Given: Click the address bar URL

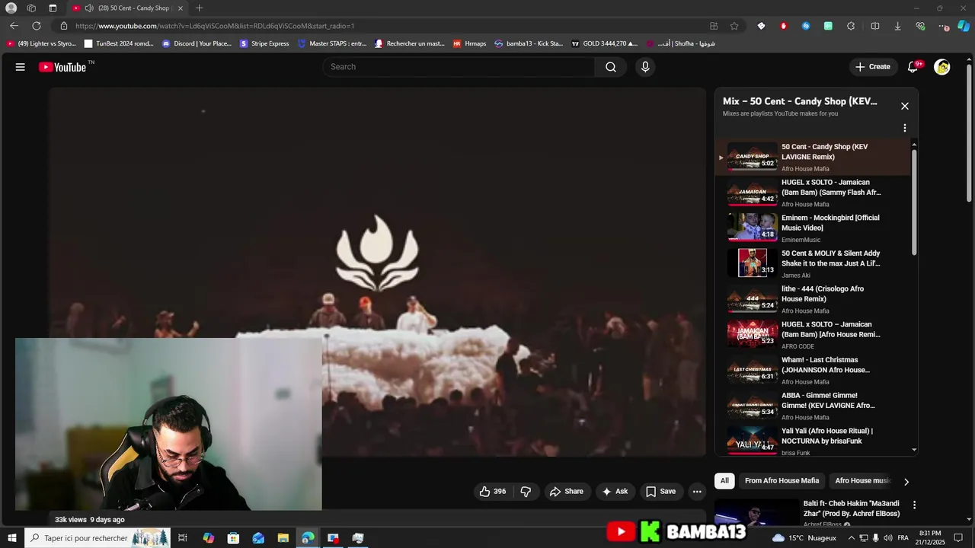Looking at the screenshot, I should 215,26.
